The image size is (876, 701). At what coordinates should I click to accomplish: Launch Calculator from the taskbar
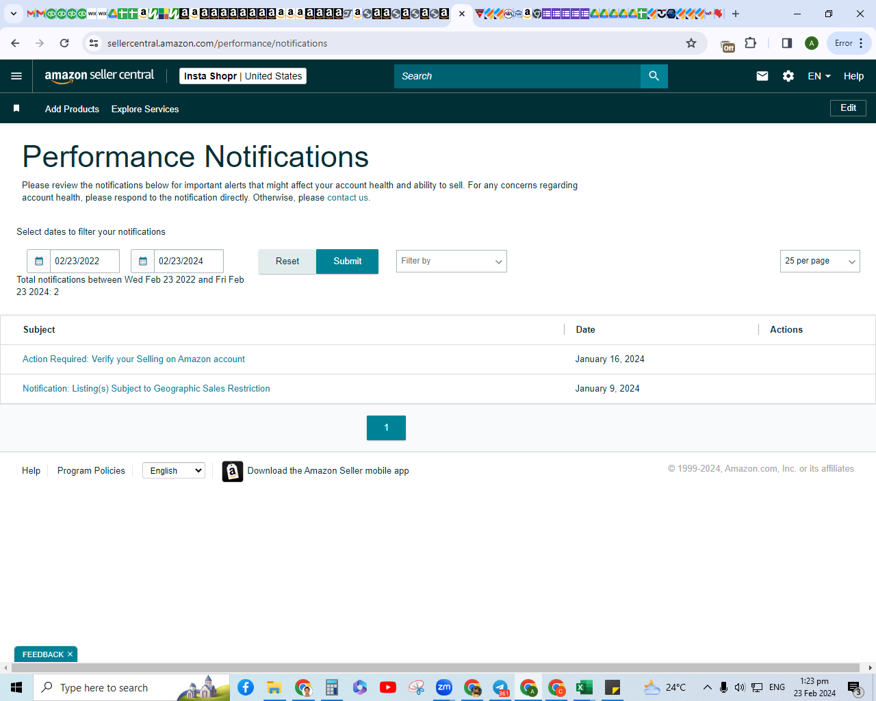pos(332,687)
